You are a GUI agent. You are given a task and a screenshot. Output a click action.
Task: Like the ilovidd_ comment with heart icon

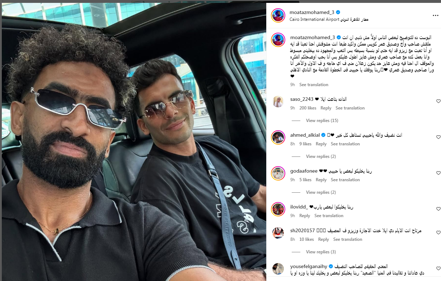(438, 209)
